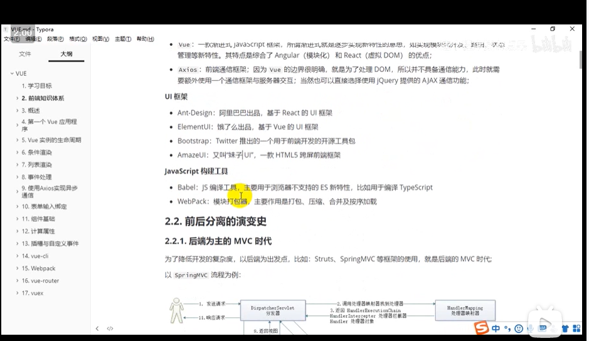
Task: Open the 文件(F) menu
Action: tap(12, 39)
